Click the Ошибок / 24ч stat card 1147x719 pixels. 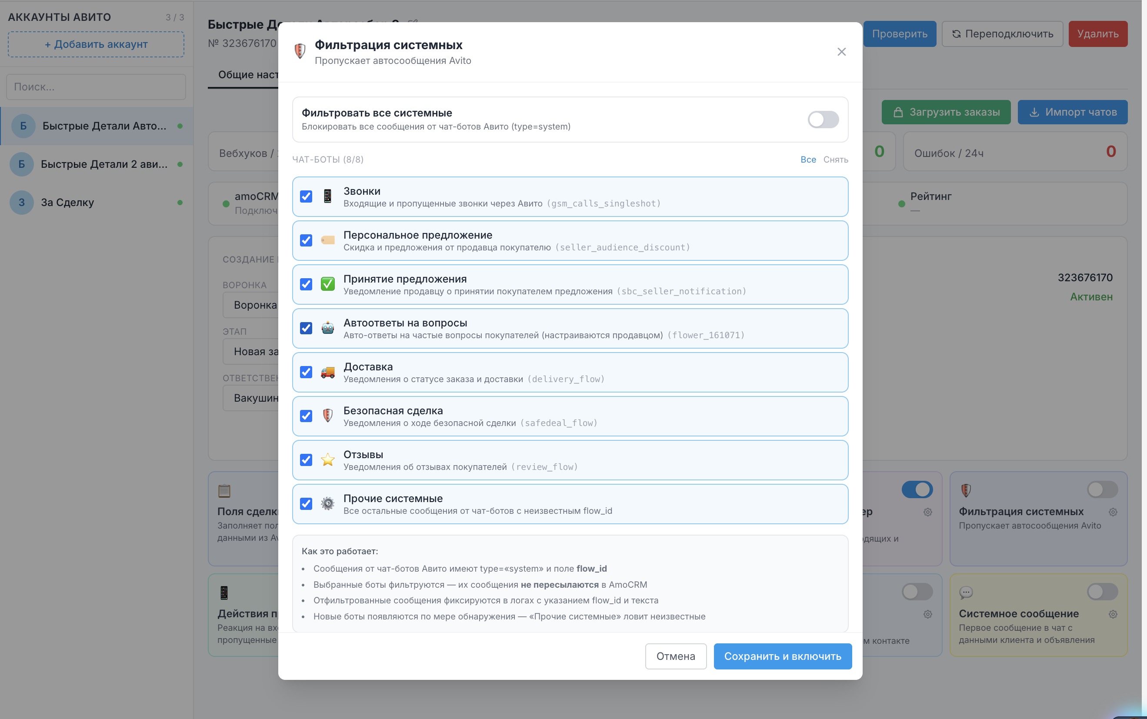(1015, 152)
